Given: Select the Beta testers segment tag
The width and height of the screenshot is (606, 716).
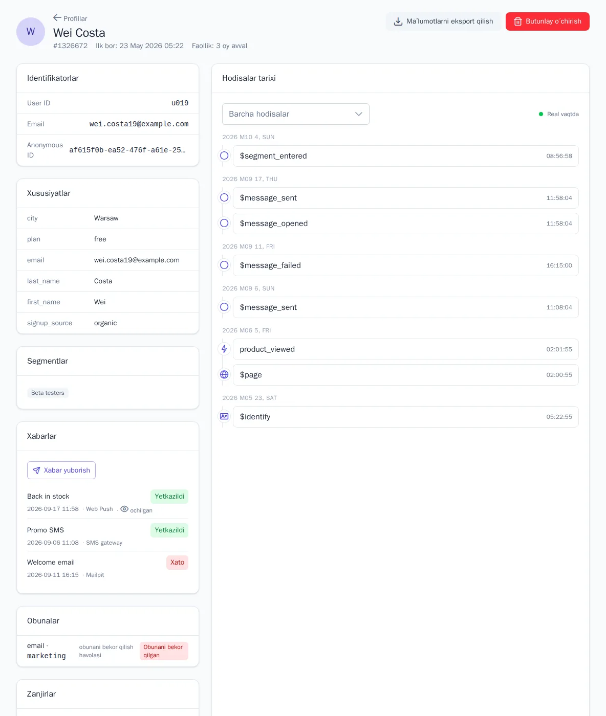Looking at the screenshot, I should [48, 393].
